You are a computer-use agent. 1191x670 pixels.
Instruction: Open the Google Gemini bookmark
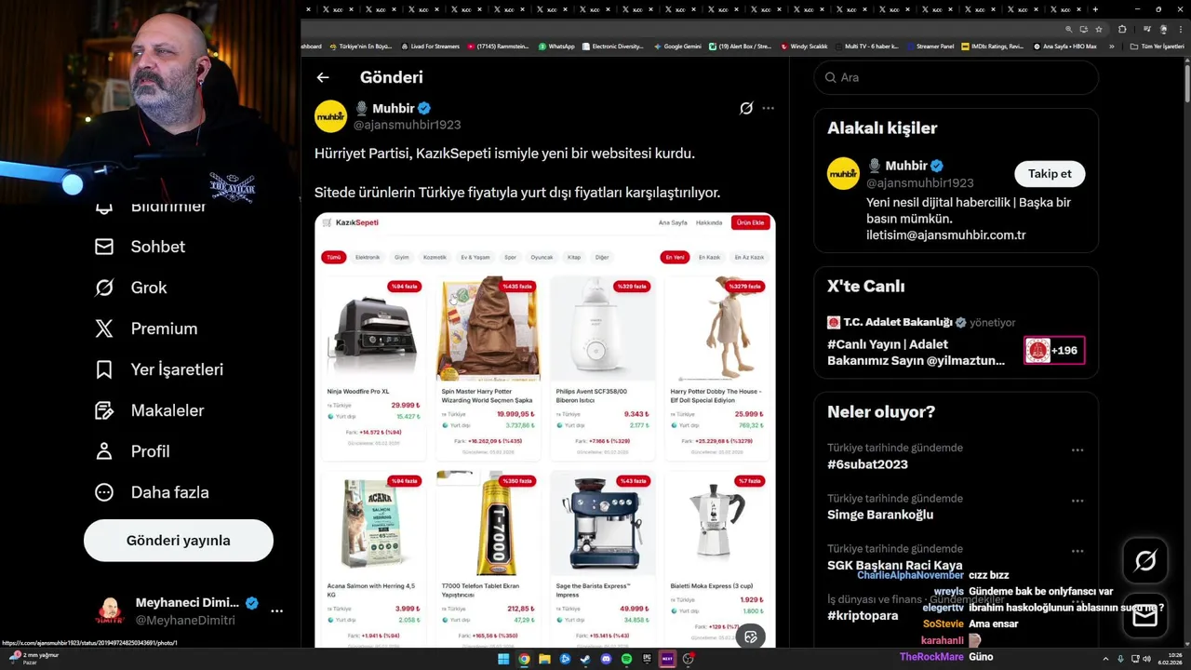coord(677,47)
